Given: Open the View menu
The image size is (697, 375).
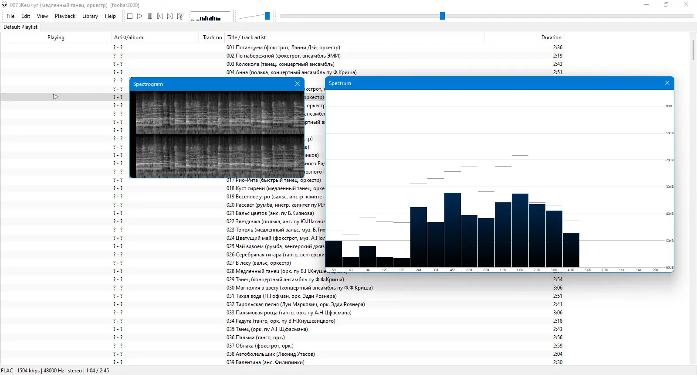Looking at the screenshot, I should point(43,16).
